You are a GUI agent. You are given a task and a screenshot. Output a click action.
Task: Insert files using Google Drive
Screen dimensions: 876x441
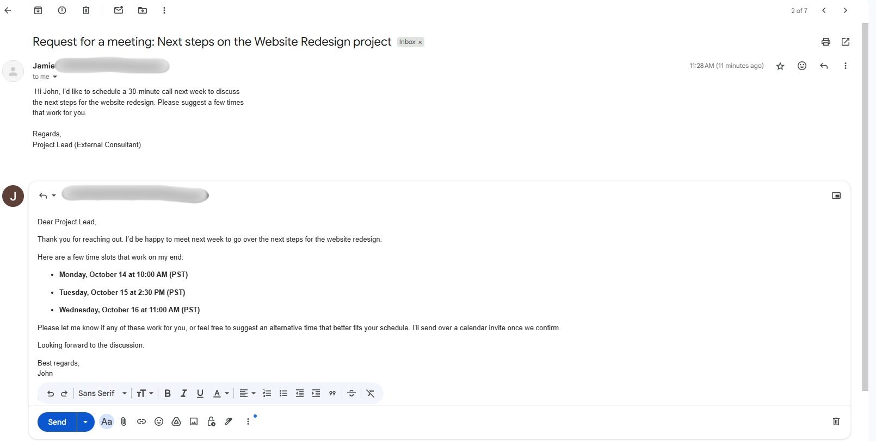click(x=176, y=421)
